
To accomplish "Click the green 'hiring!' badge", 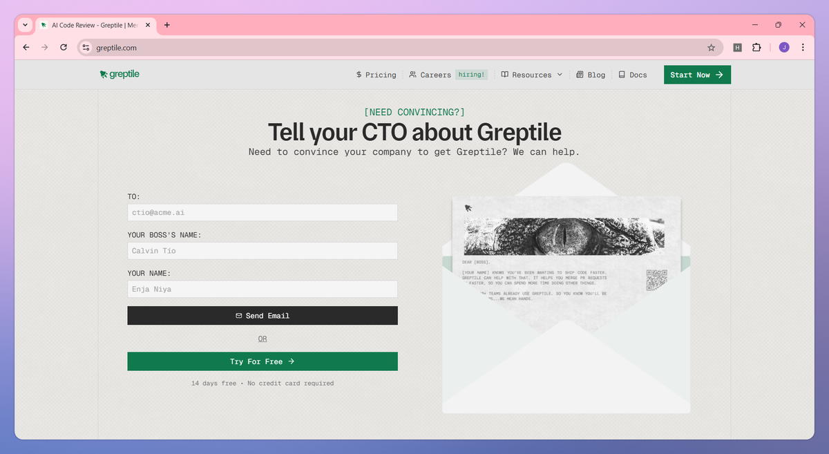I will [x=472, y=75].
